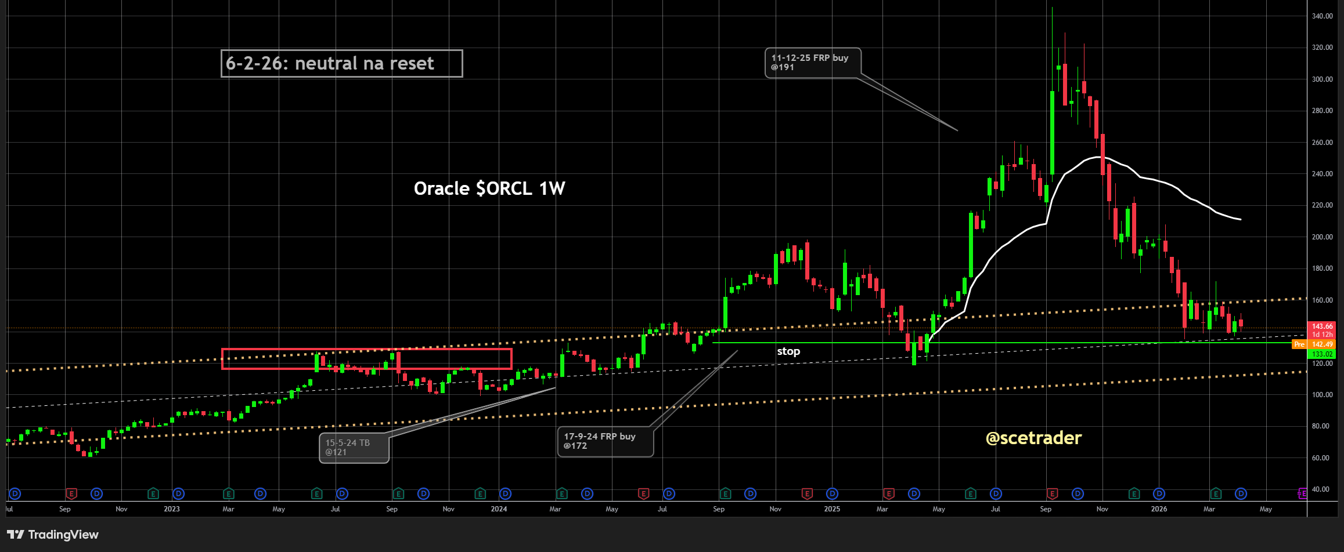The width and height of the screenshot is (1344, 552).
Task: Click the red earnings marker at December 2024
Action: point(807,493)
